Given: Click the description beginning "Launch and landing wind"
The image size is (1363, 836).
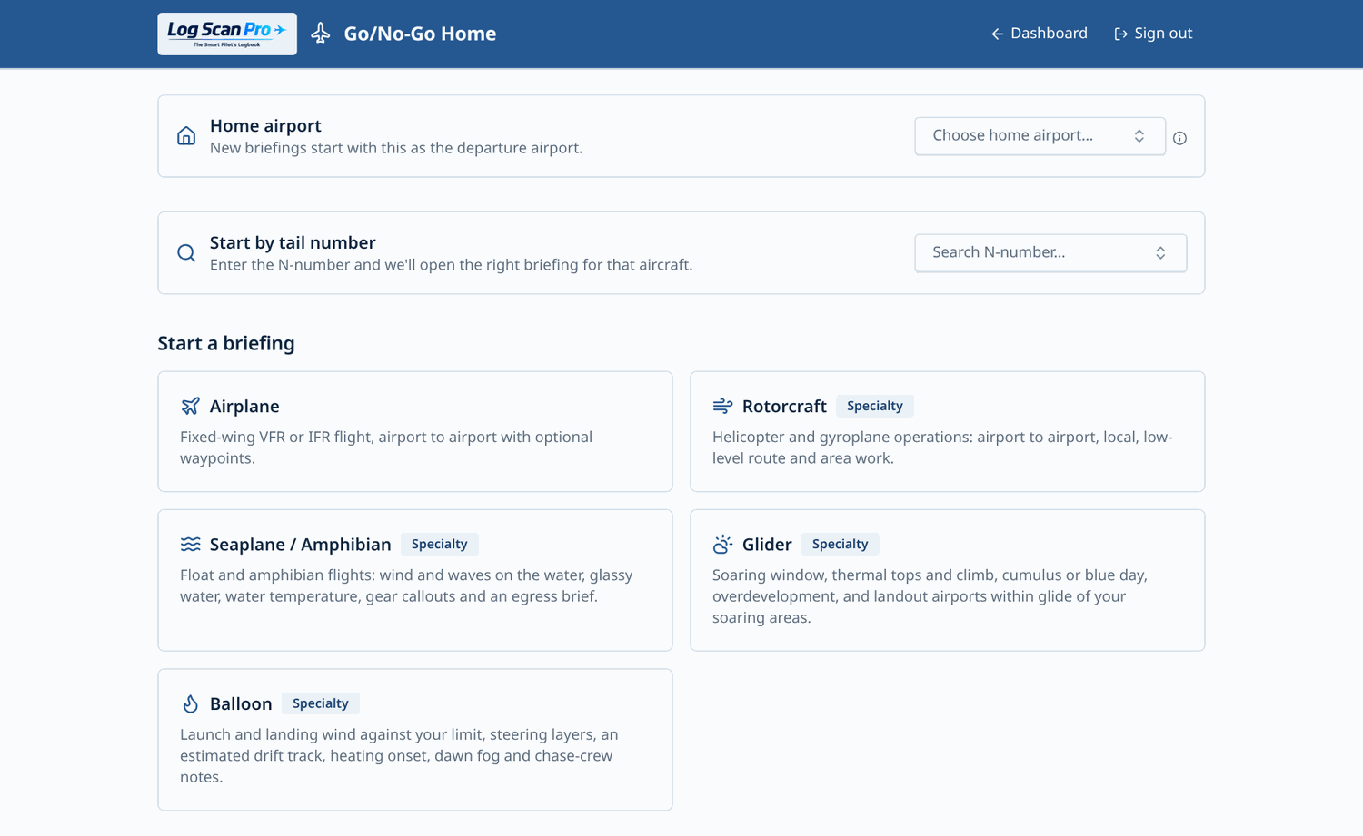Looking at the screenshot, I should [x=399, y=756].
